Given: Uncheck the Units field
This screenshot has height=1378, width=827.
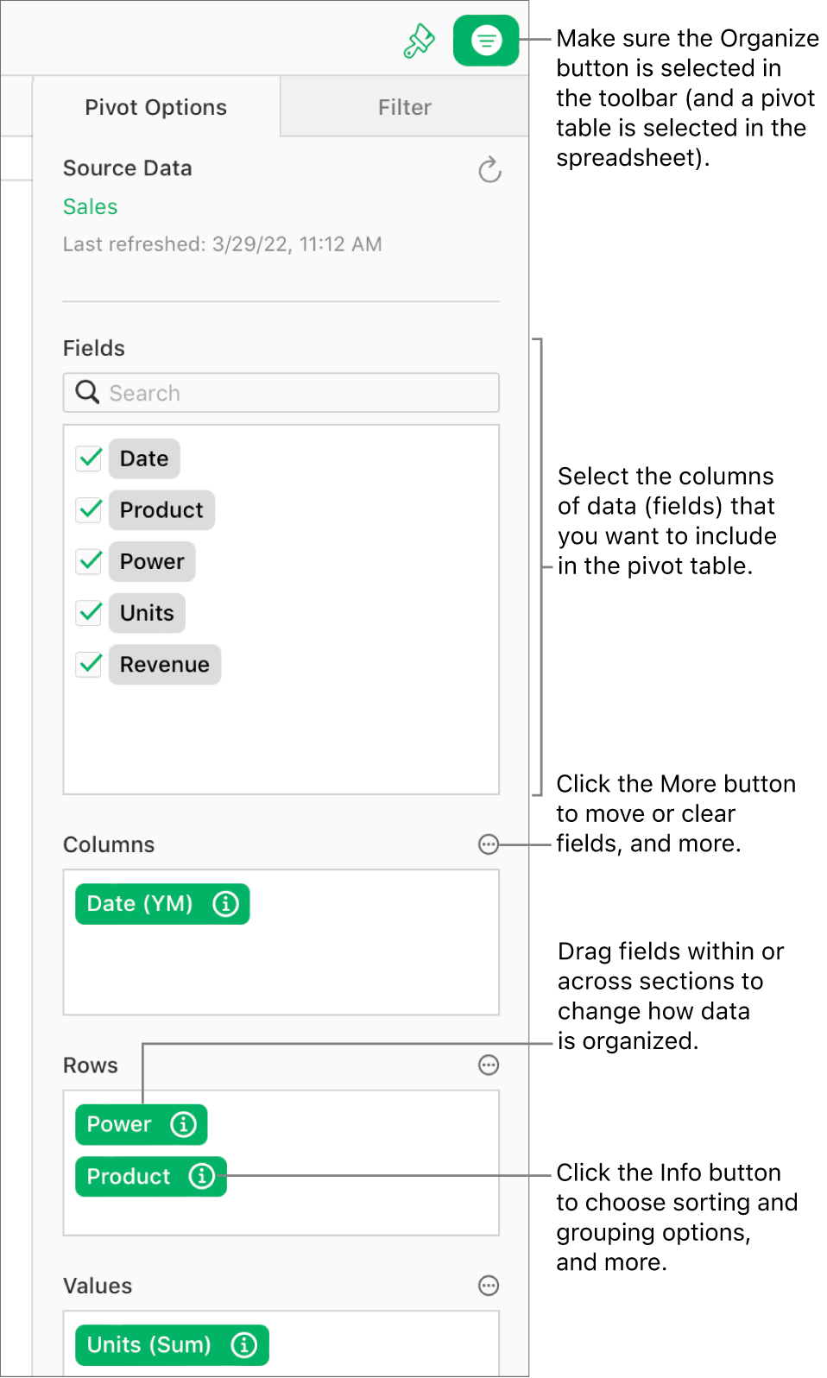Looking at the screenshot, I should [x=89, y=613].
